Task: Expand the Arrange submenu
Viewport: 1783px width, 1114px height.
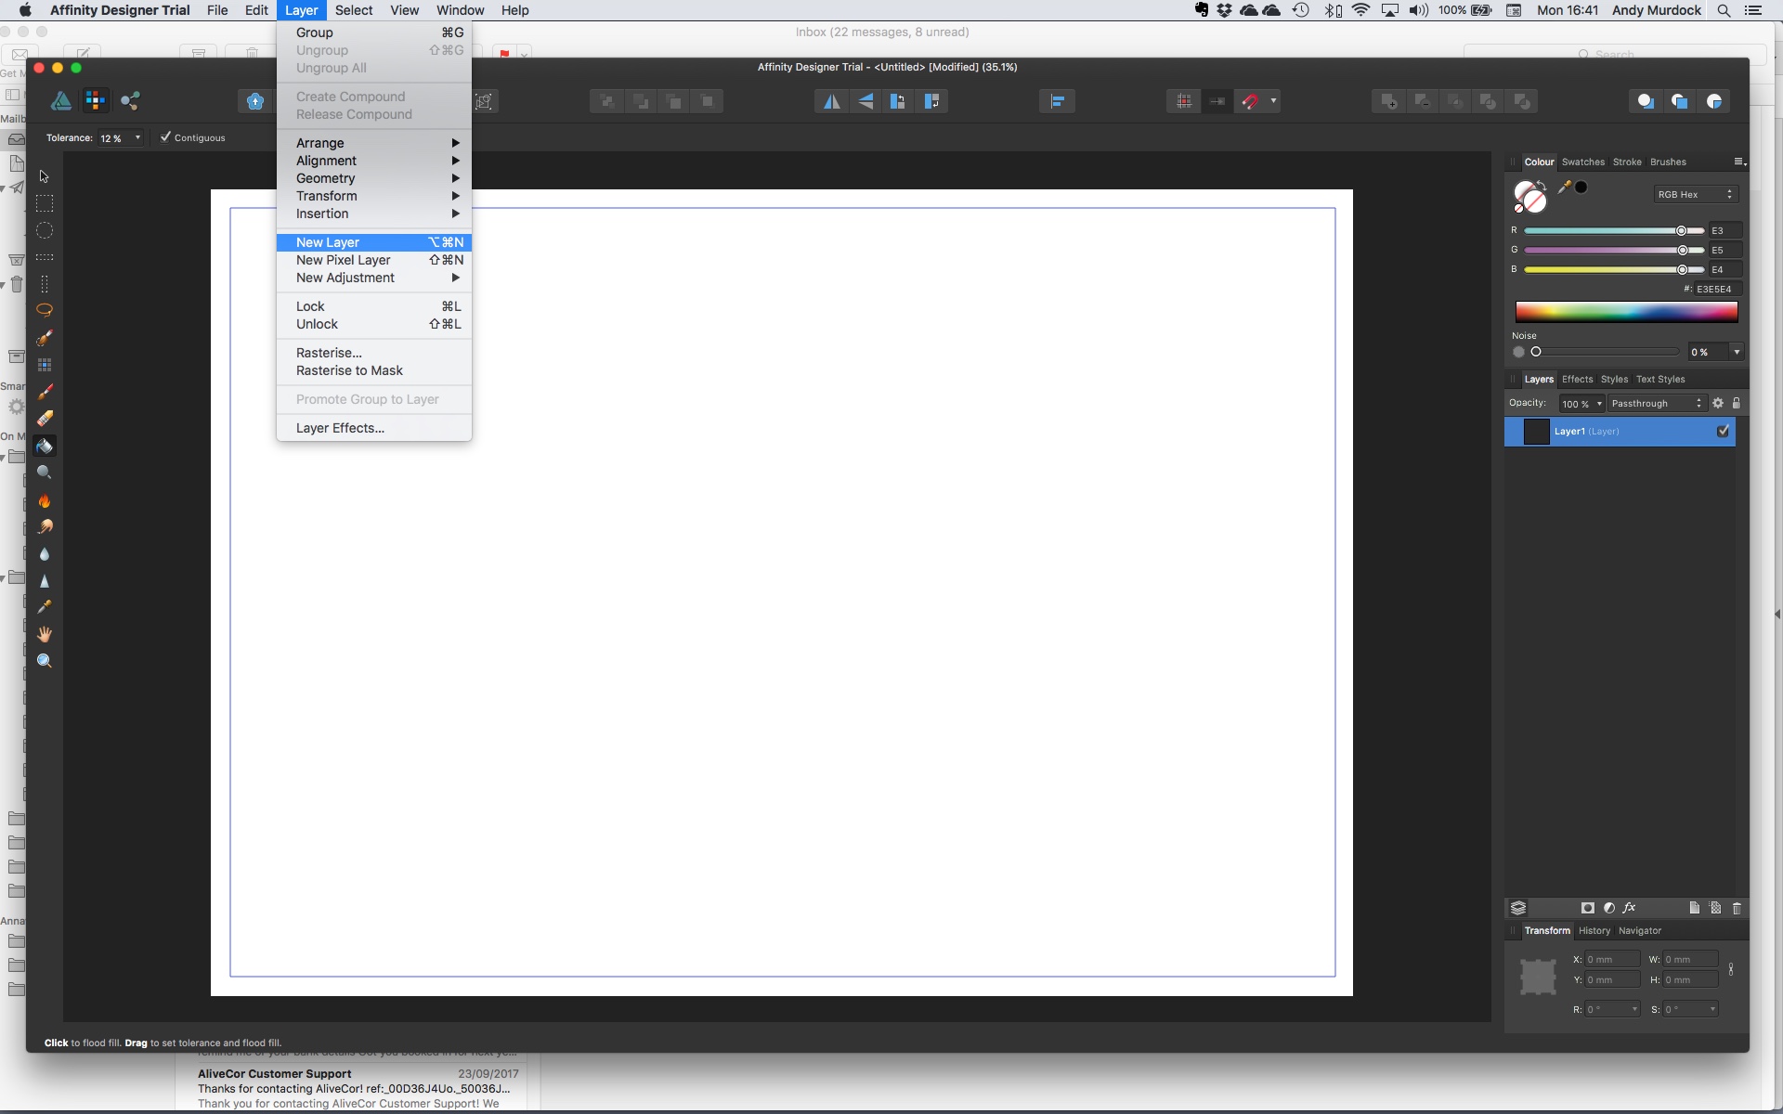Action: [374, 143]
